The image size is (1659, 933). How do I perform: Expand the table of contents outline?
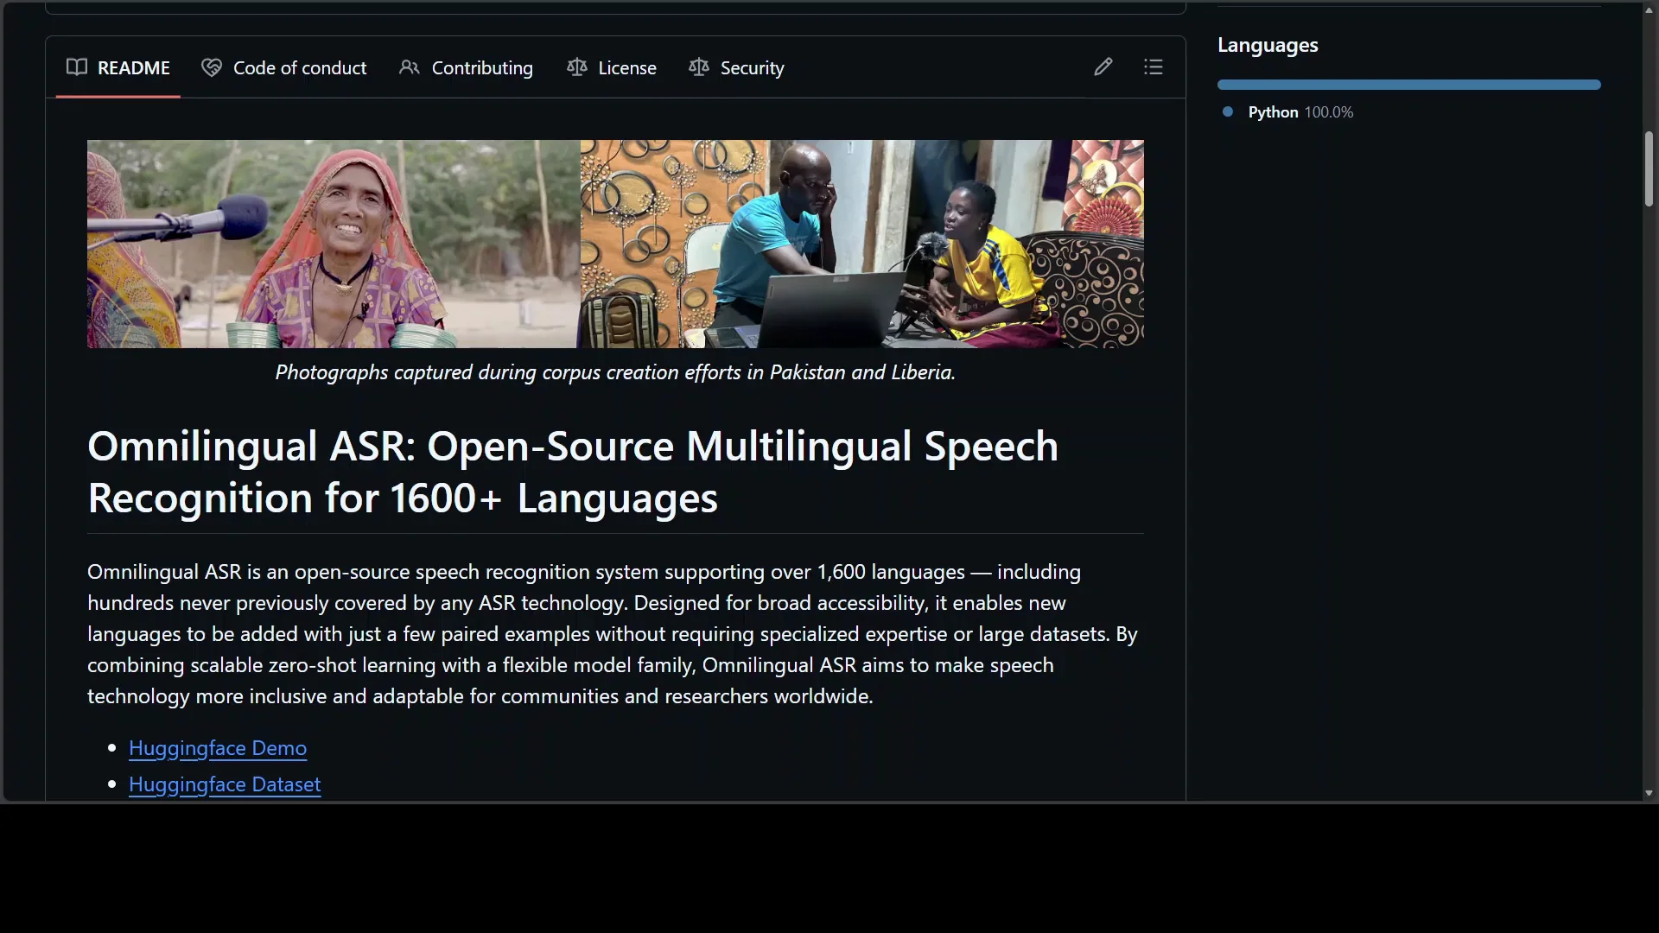[x=1154, y=67]
